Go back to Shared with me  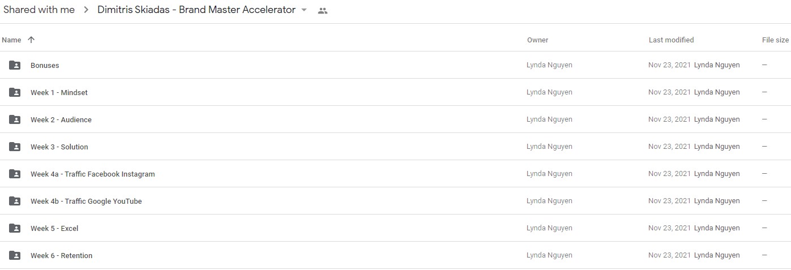point(39,10)
